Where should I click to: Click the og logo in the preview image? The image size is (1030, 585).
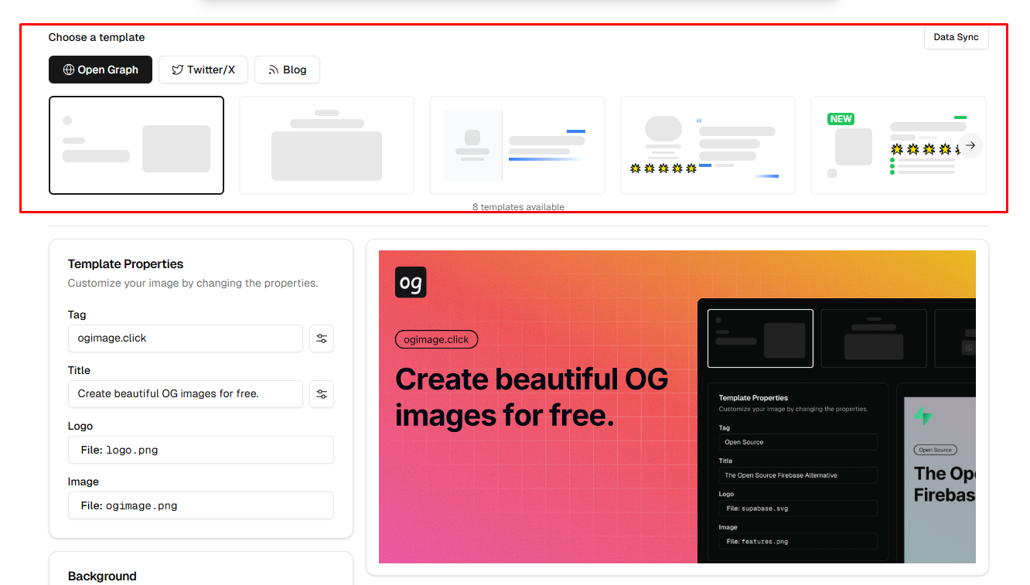click(411, 282)
